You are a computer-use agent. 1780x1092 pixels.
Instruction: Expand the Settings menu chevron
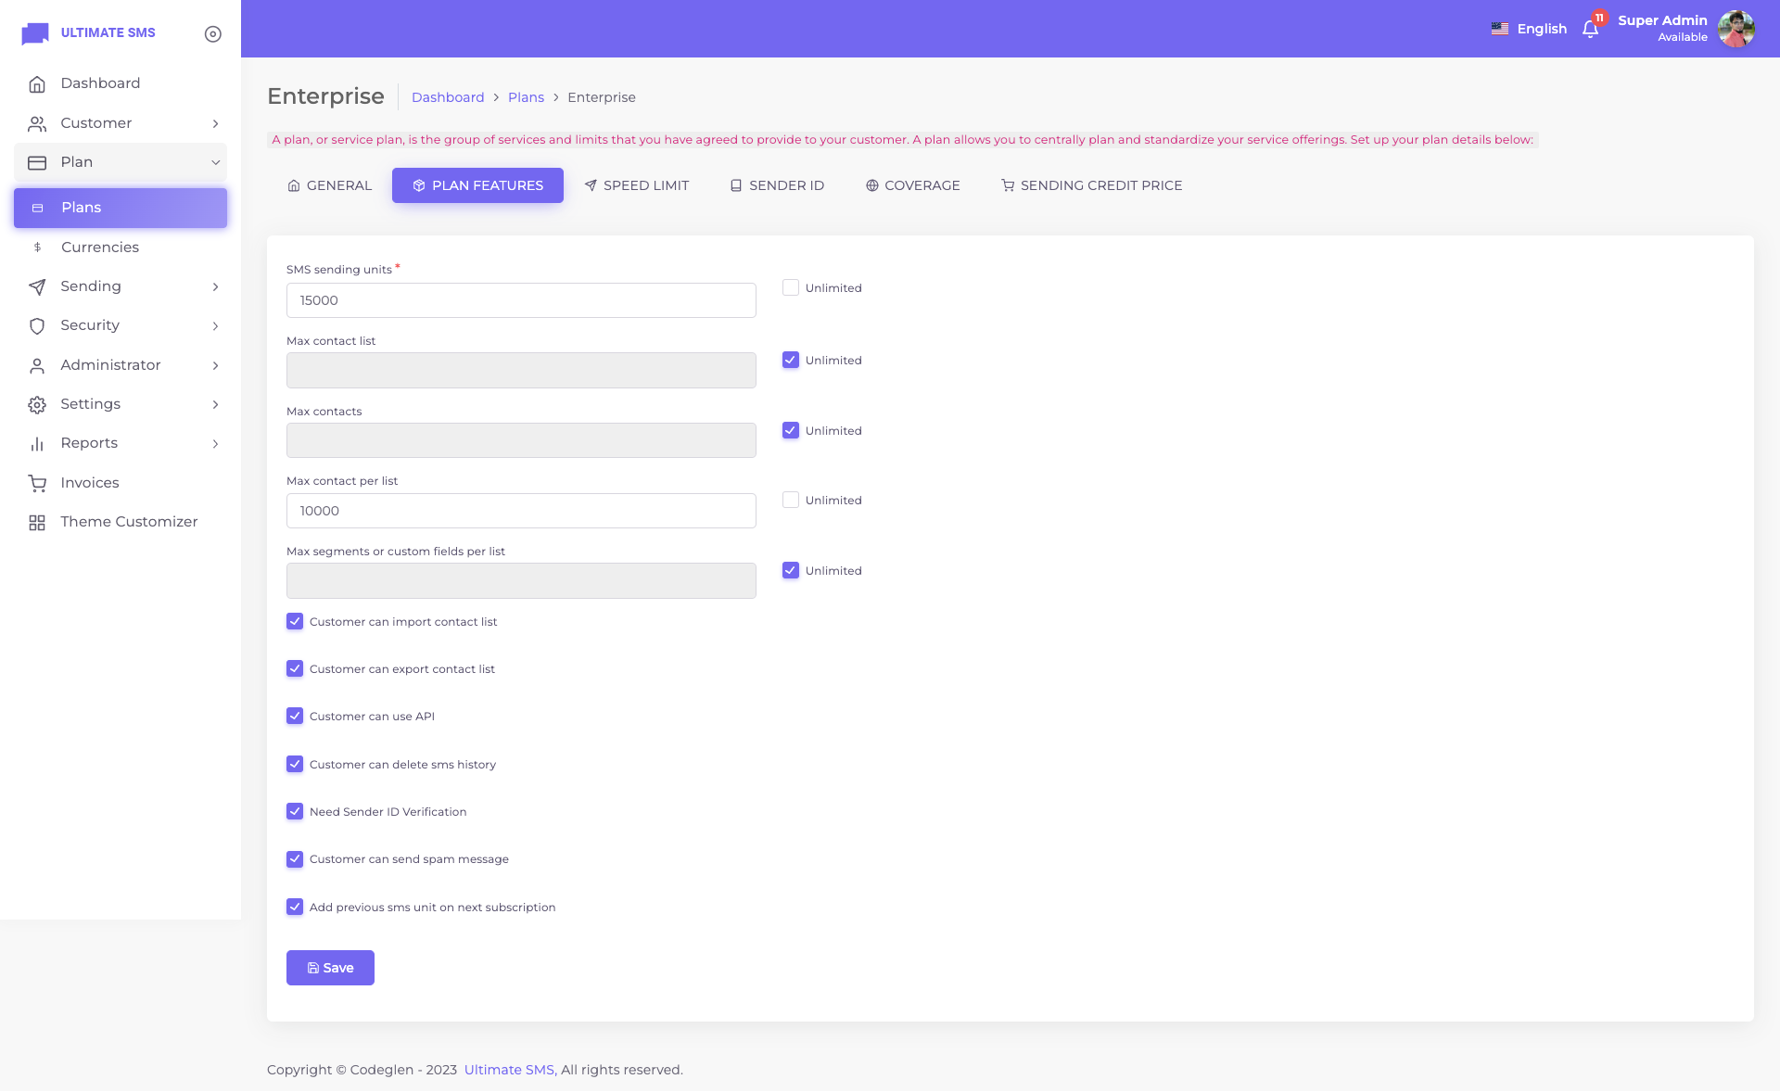(215, 405)
